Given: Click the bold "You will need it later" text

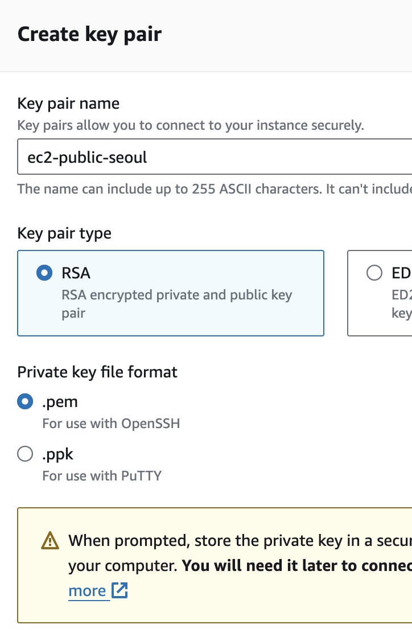Looking at the screenshot, I should pos(296,566).
